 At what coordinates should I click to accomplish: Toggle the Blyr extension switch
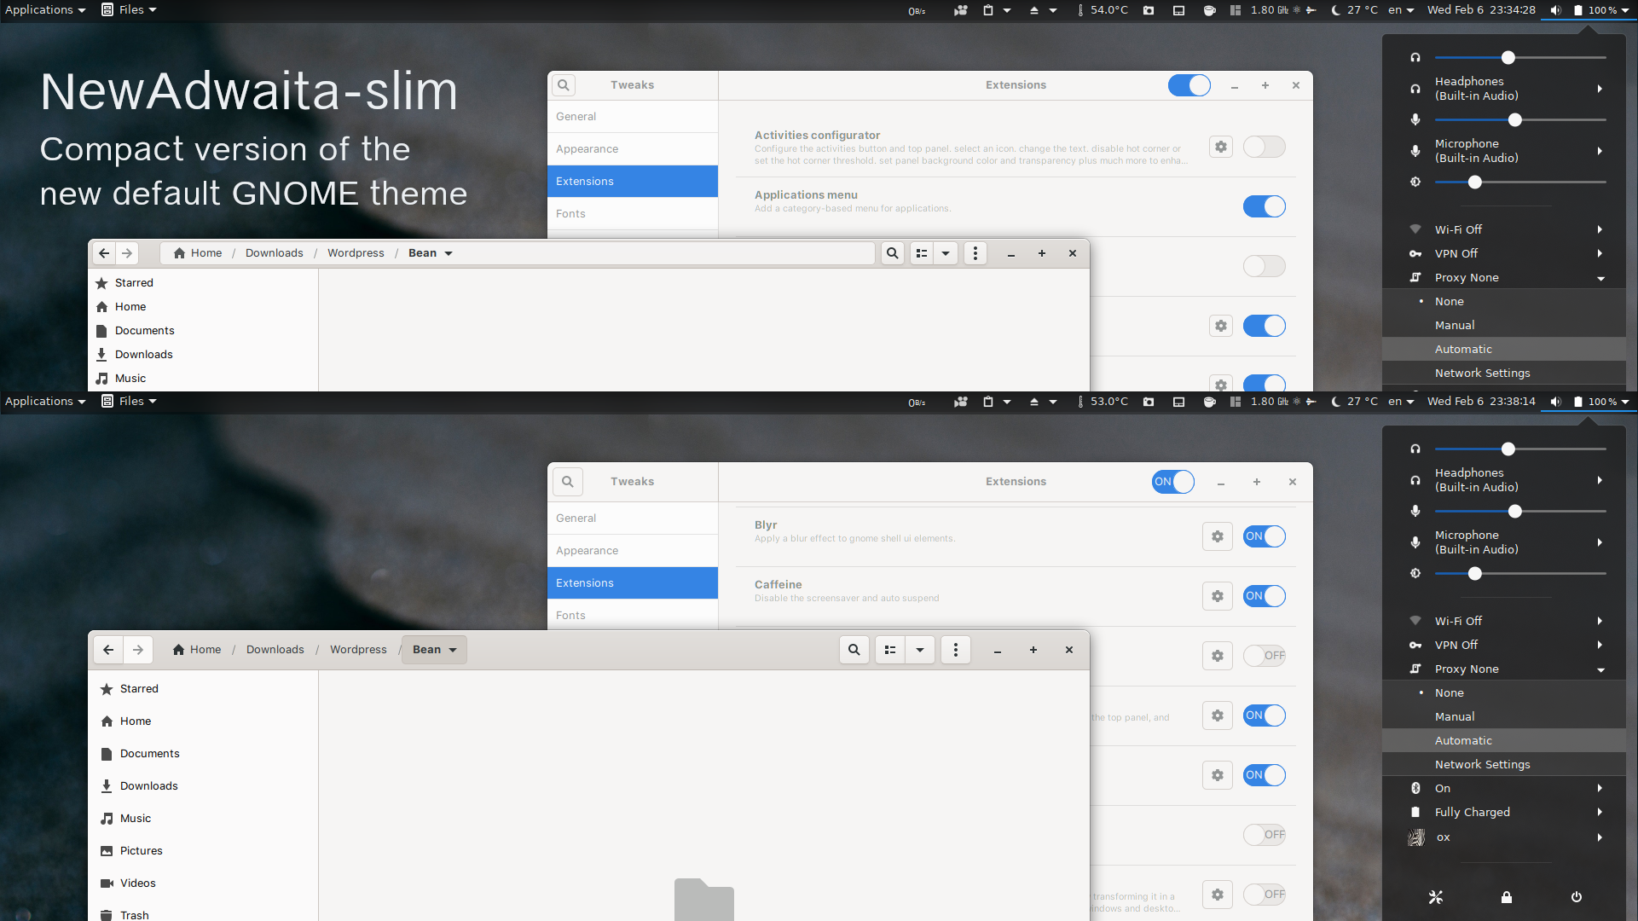1264,536
